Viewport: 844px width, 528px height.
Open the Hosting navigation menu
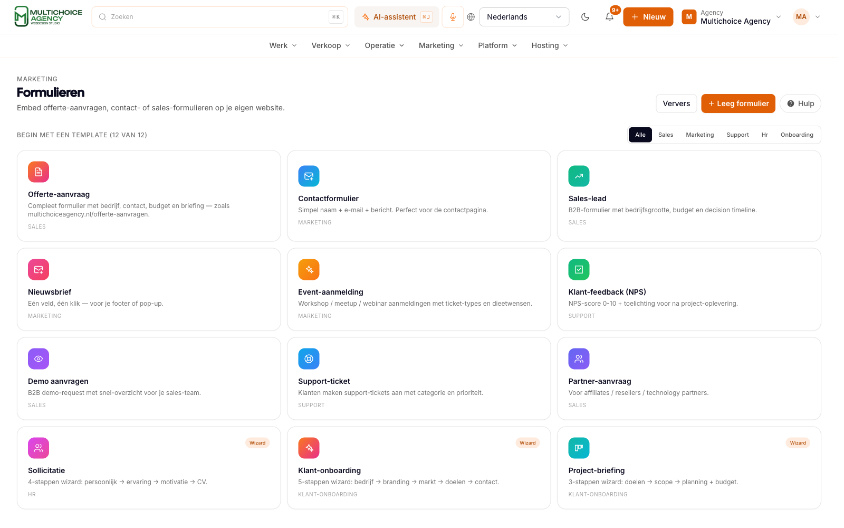click(x=550, y=45)
